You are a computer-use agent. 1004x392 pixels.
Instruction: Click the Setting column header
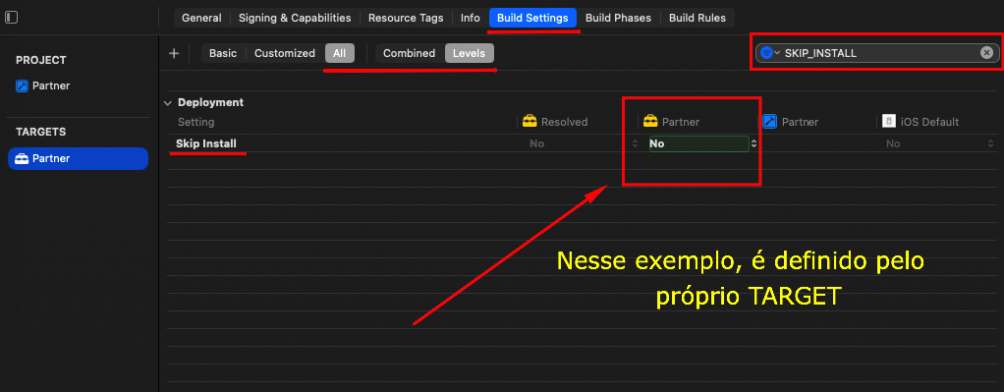[x=195, y=122]
